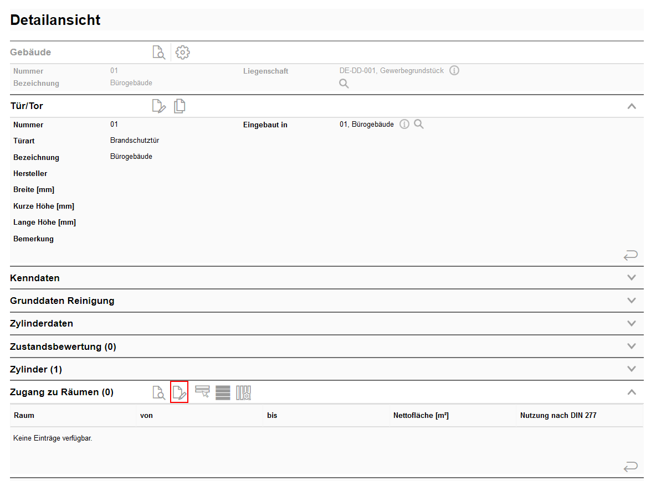Open the view icon in Zugang zu Räumen
Viewport: 646px width, 481px height.
point(159,392)
